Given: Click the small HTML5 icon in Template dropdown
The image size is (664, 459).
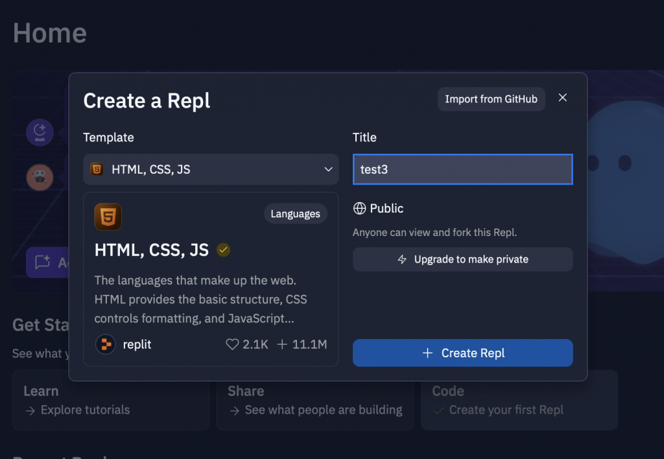Looking at the screenshot, I should pyautogui.click(x=97, y=169).
